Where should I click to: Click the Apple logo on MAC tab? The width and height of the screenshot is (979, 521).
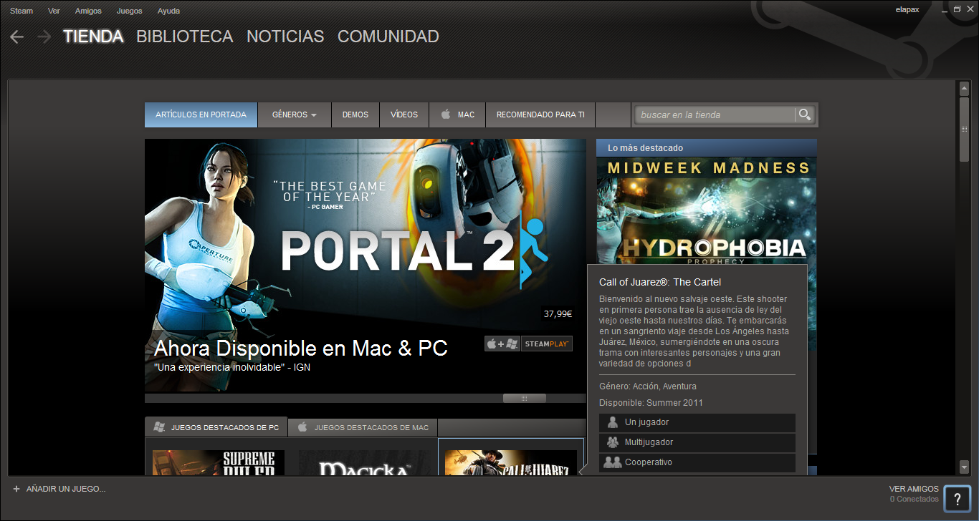tap(445, 115)
